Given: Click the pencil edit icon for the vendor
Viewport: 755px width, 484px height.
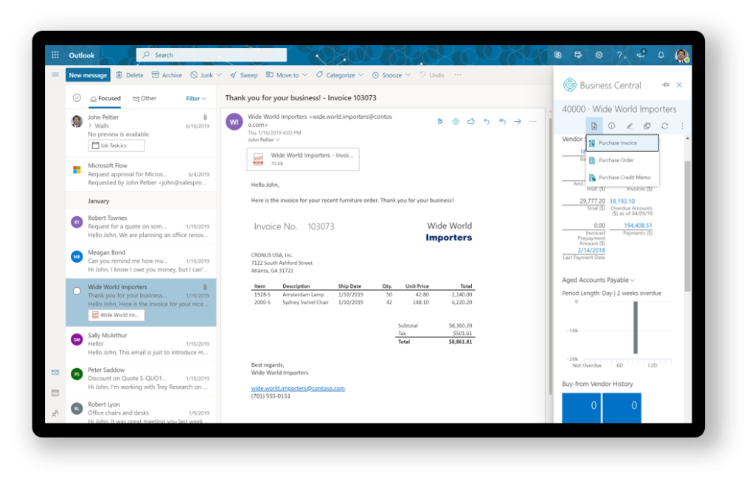Looking at the screenshot, I should click(629, 126).
